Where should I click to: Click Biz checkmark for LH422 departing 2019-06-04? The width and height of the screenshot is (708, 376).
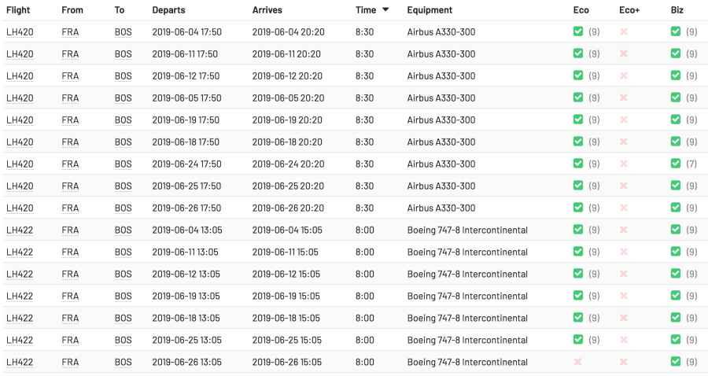pyautogui.click(x=676, y=230)
